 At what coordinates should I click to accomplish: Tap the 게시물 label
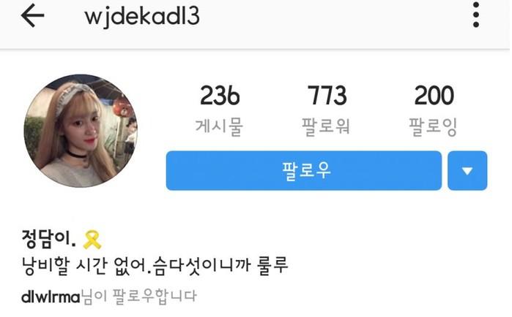pyautogui.click(x=219, y=127)
